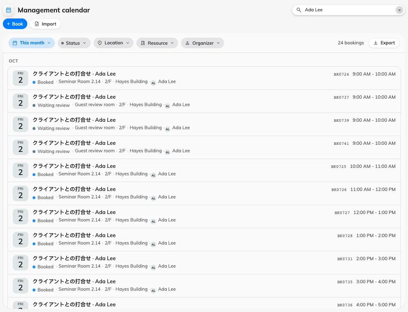Open booking BK0735

click(x=204, y=286)
